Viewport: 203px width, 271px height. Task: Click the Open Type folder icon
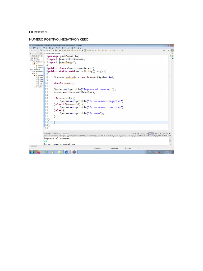[72, 51]
